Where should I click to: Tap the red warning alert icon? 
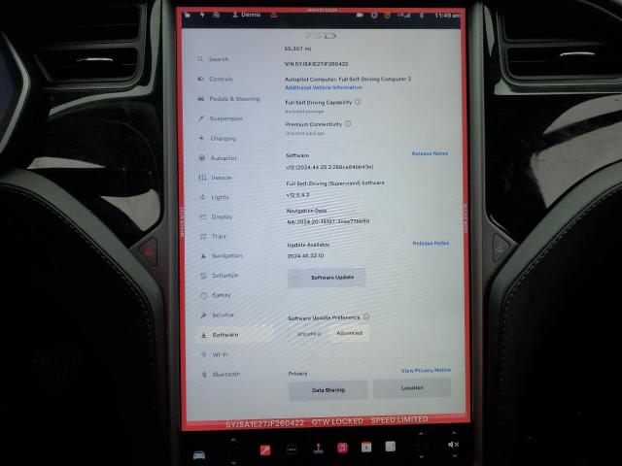[x=274, y=15]
